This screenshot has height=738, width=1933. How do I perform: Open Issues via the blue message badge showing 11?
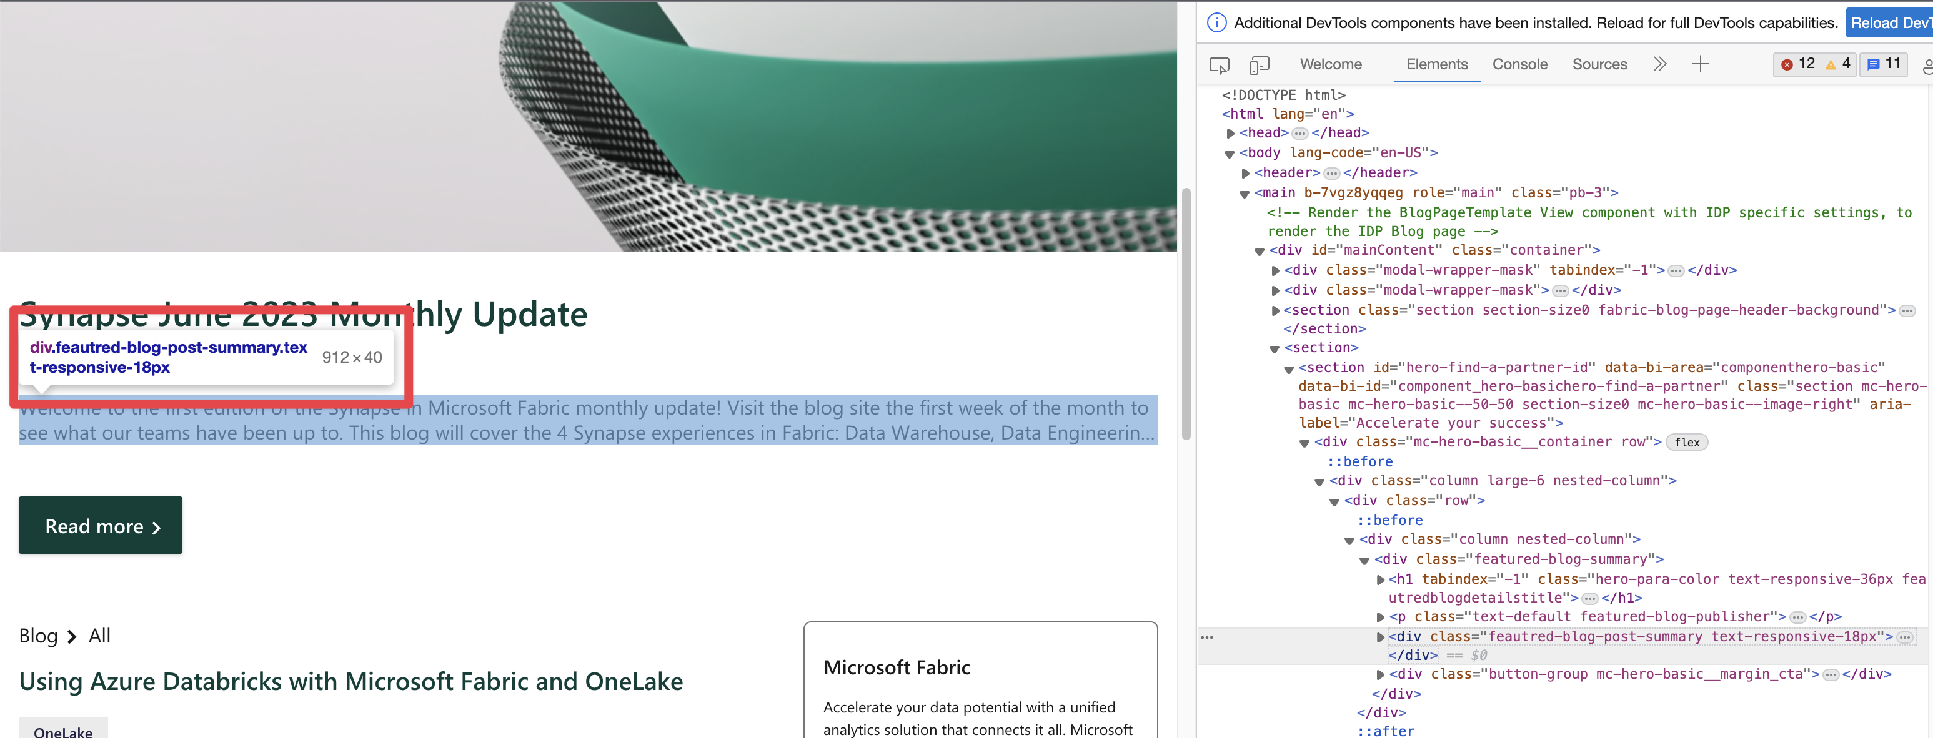click(x=1884, y=64)
